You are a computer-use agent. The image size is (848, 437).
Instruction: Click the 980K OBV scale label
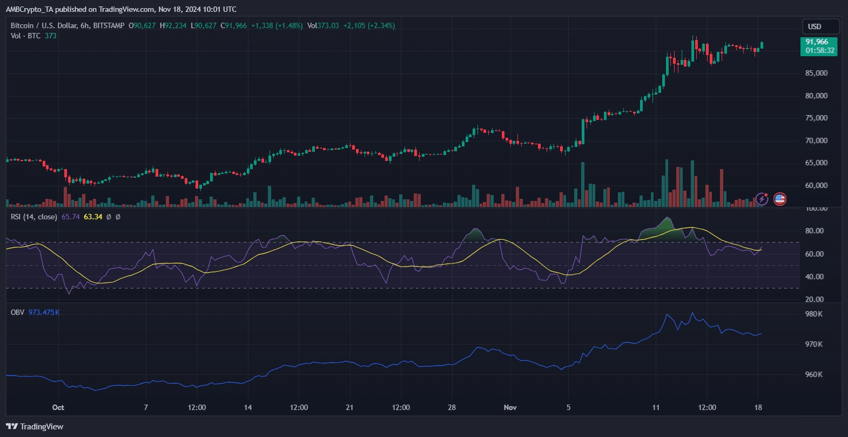(814, 314)
